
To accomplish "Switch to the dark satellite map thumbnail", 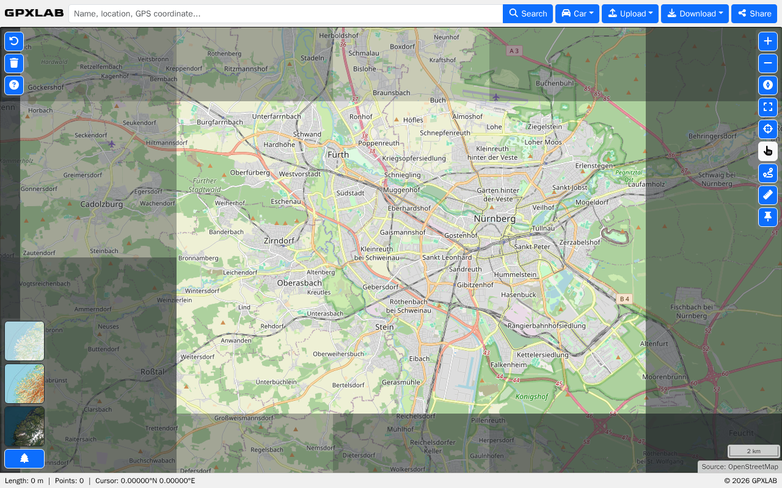I will 24,426.
